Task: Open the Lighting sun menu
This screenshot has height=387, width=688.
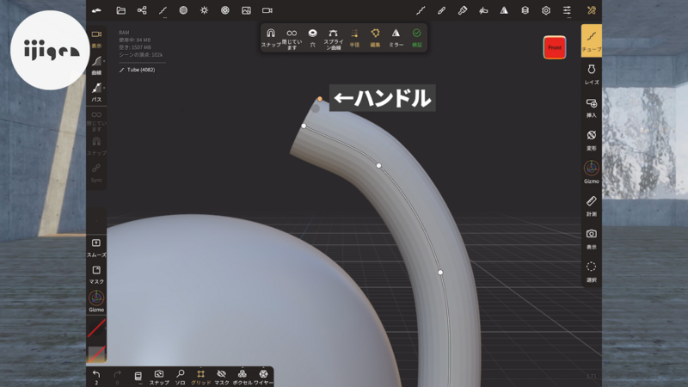Action: 205,10
